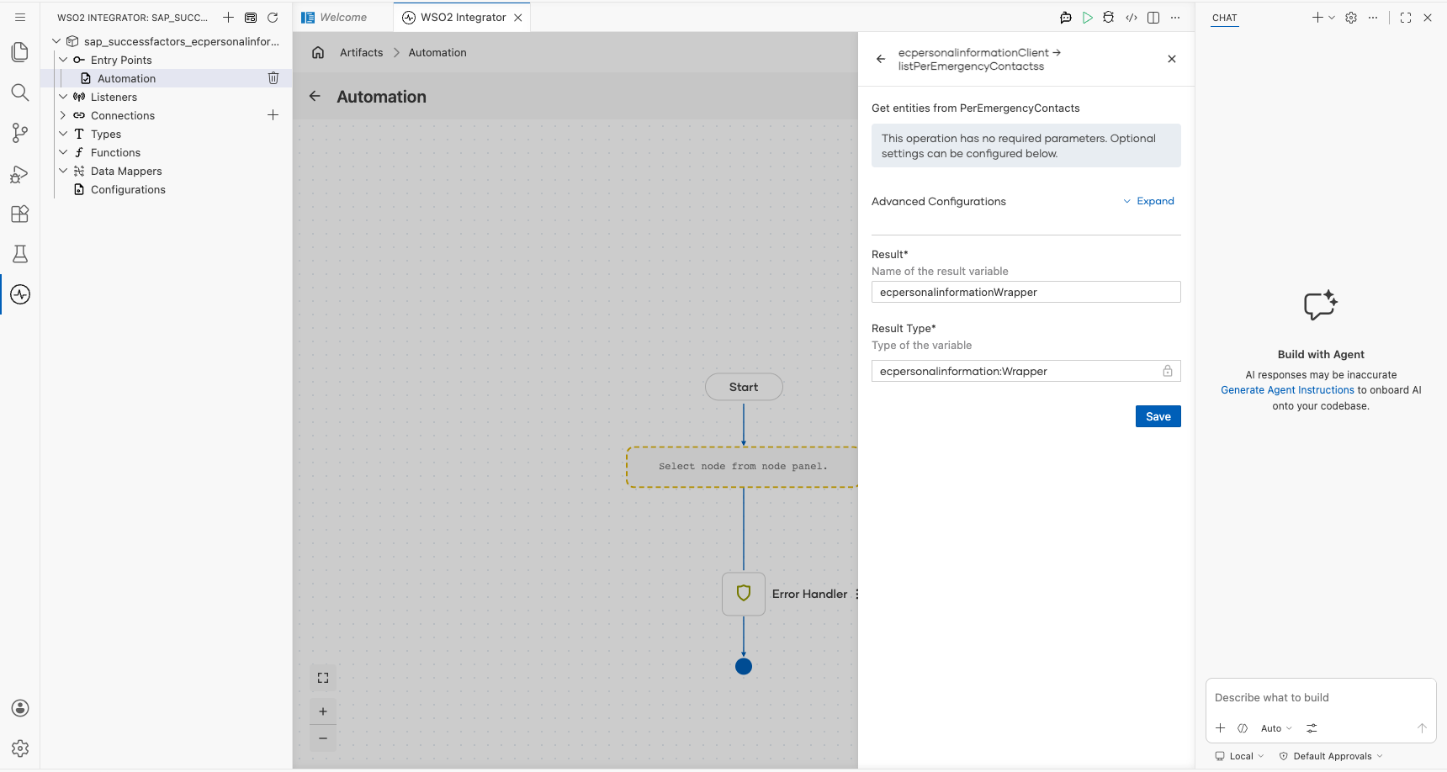Open Source Control view
The width and height of the screenshot is (1447, 772).
[20, 133]
